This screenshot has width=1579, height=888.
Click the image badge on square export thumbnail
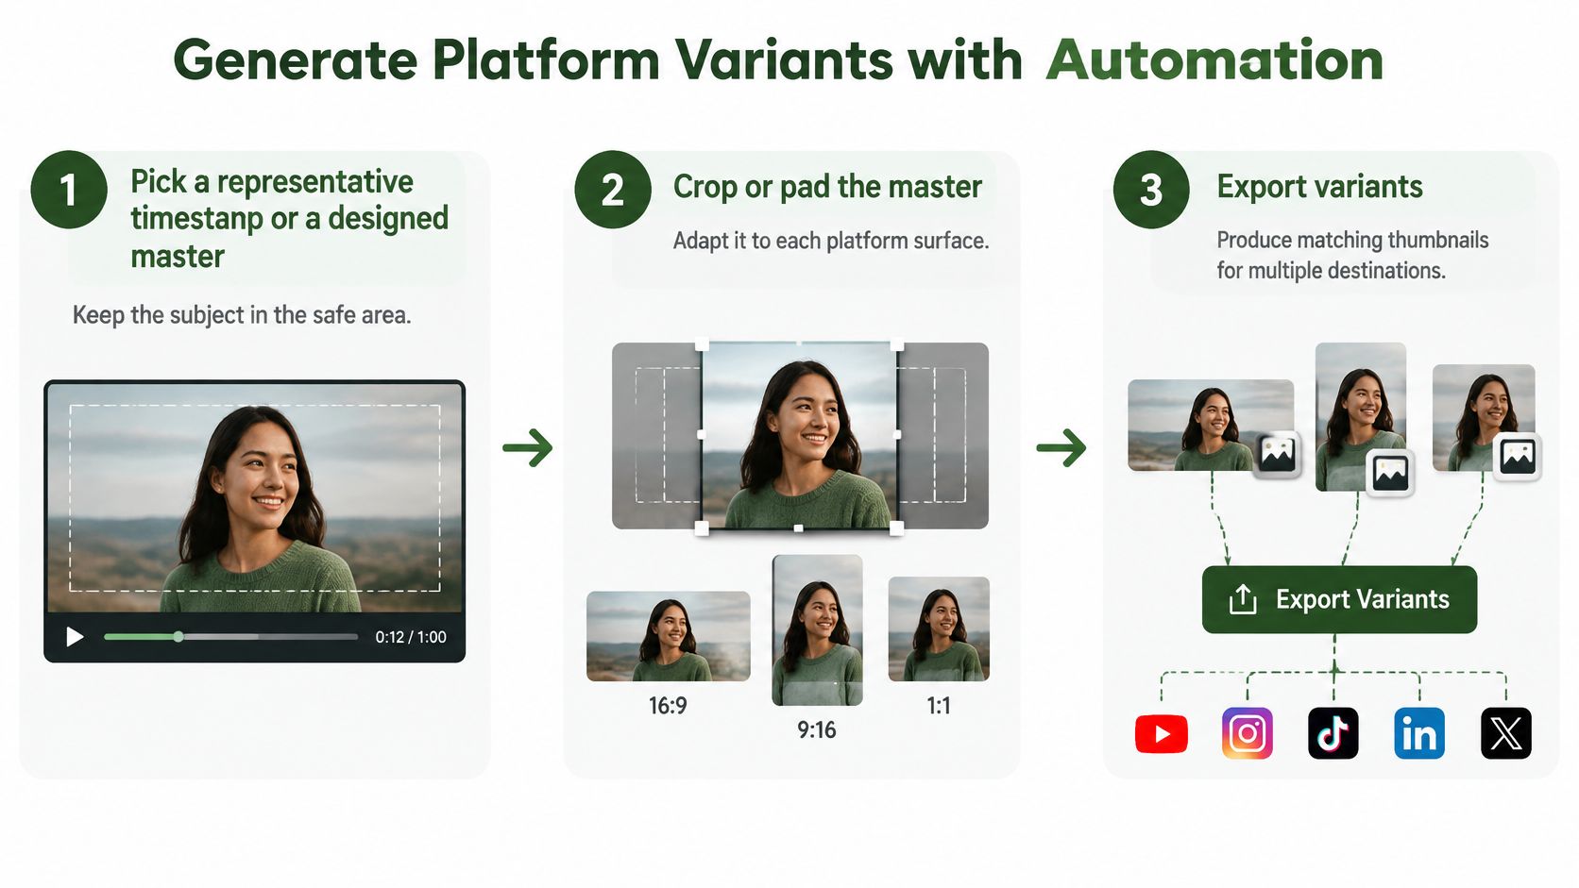[1518, 457]
